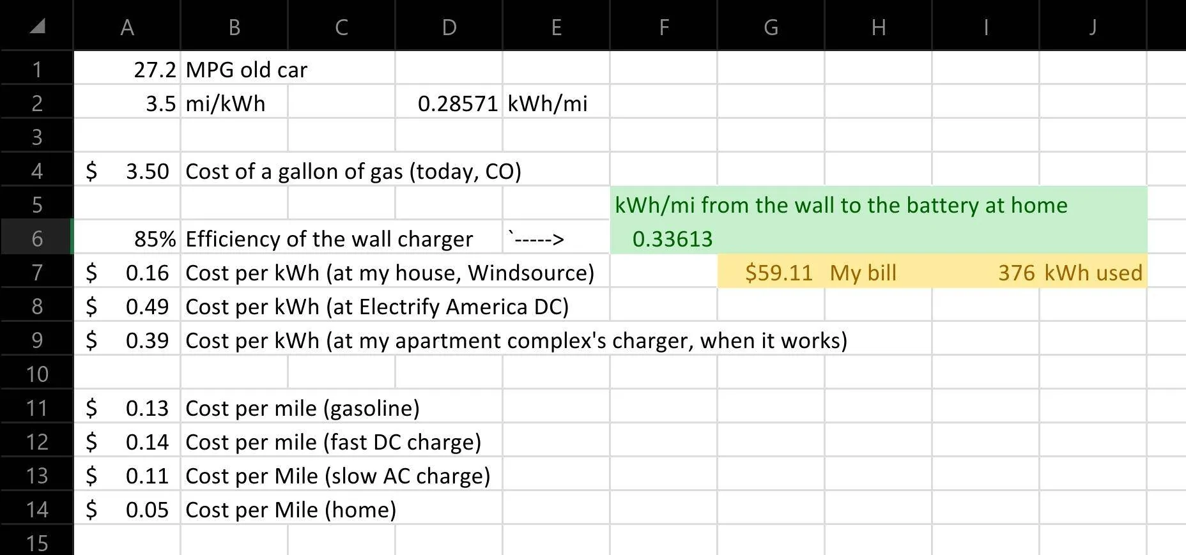1186x555 pixels.
Task: Click cell containing 27.2
Action: tap(127, 68)
